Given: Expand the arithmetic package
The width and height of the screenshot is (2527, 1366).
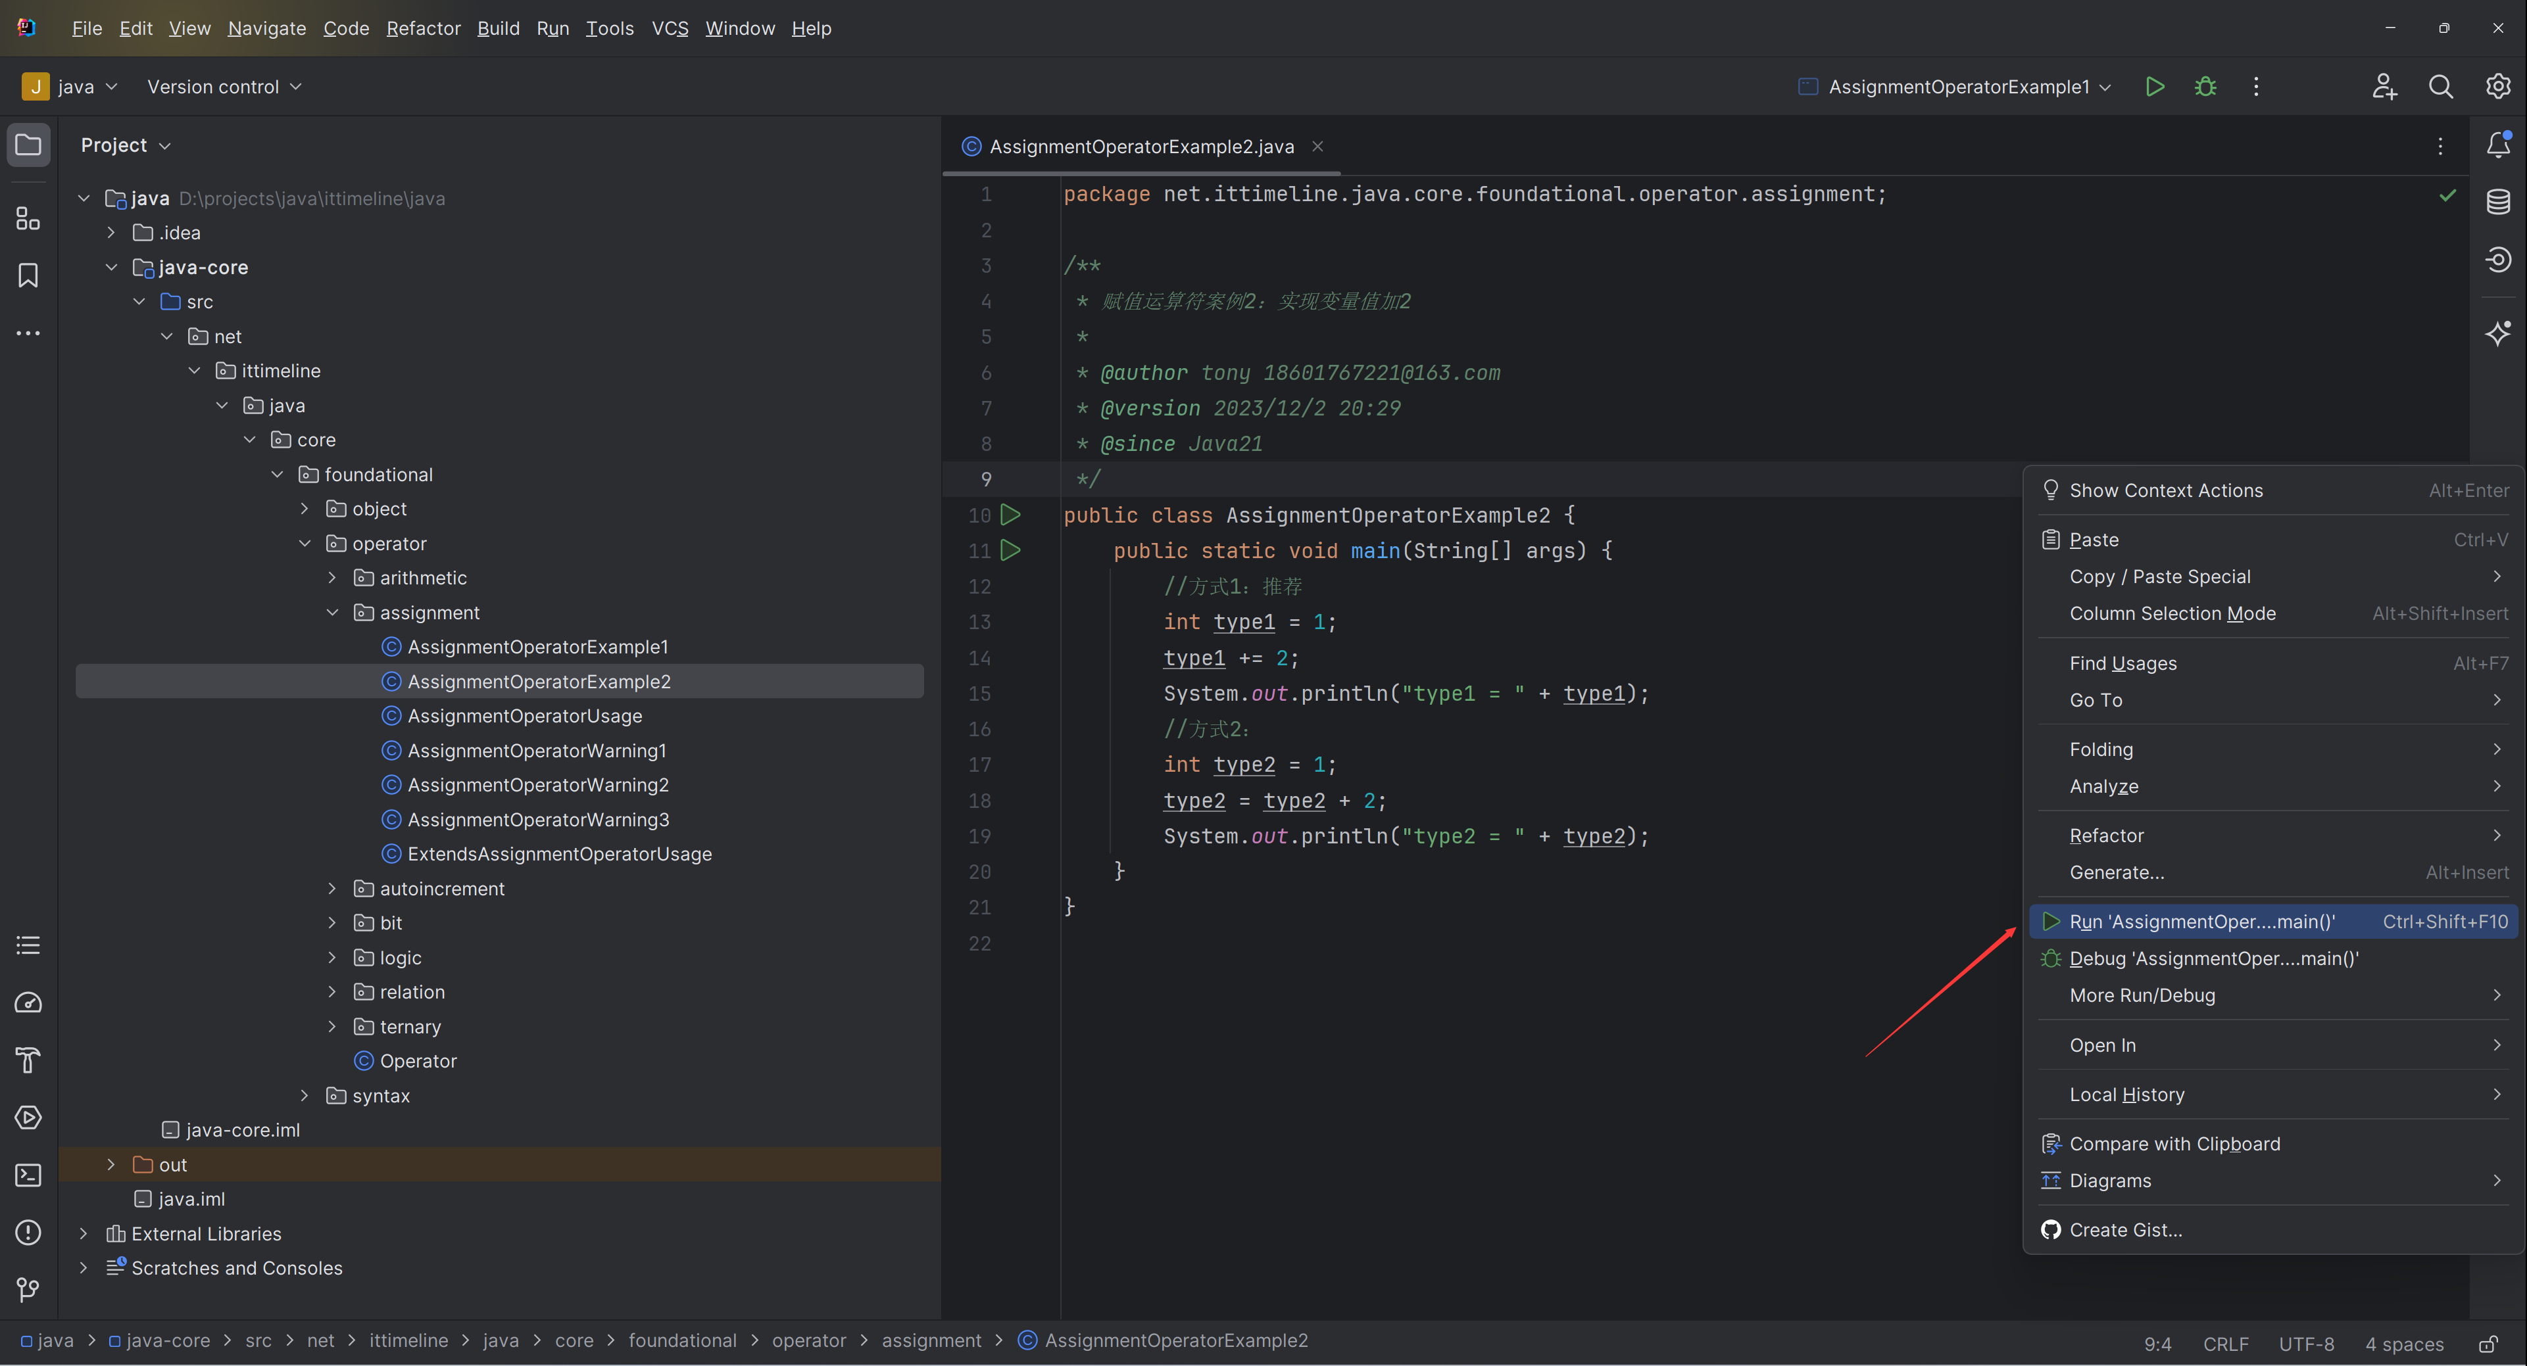Looking at the screenshot, I should click(x=331, y=578).
